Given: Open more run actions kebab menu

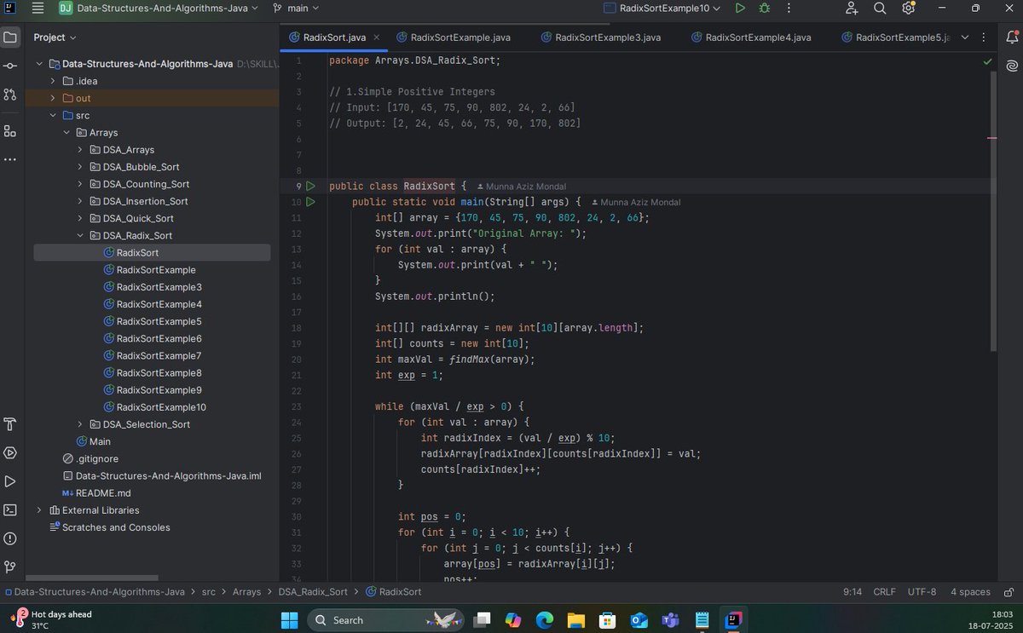Looking at the screenshot, I should [788, 9].
